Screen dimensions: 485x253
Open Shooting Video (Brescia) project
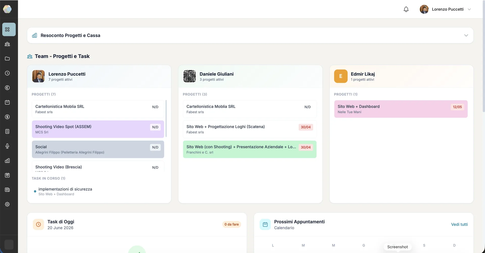(98, 166)
